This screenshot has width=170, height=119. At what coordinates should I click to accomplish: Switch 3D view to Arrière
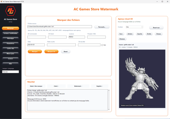130,34
